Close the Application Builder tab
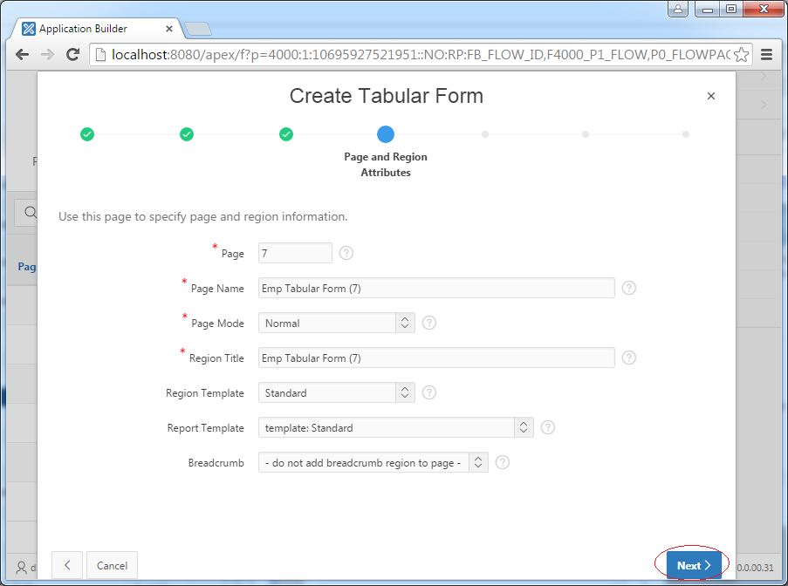The height and width of the screenshot is (586, 788). point(169,29)
